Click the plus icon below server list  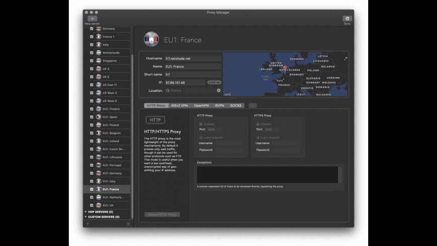87,224
